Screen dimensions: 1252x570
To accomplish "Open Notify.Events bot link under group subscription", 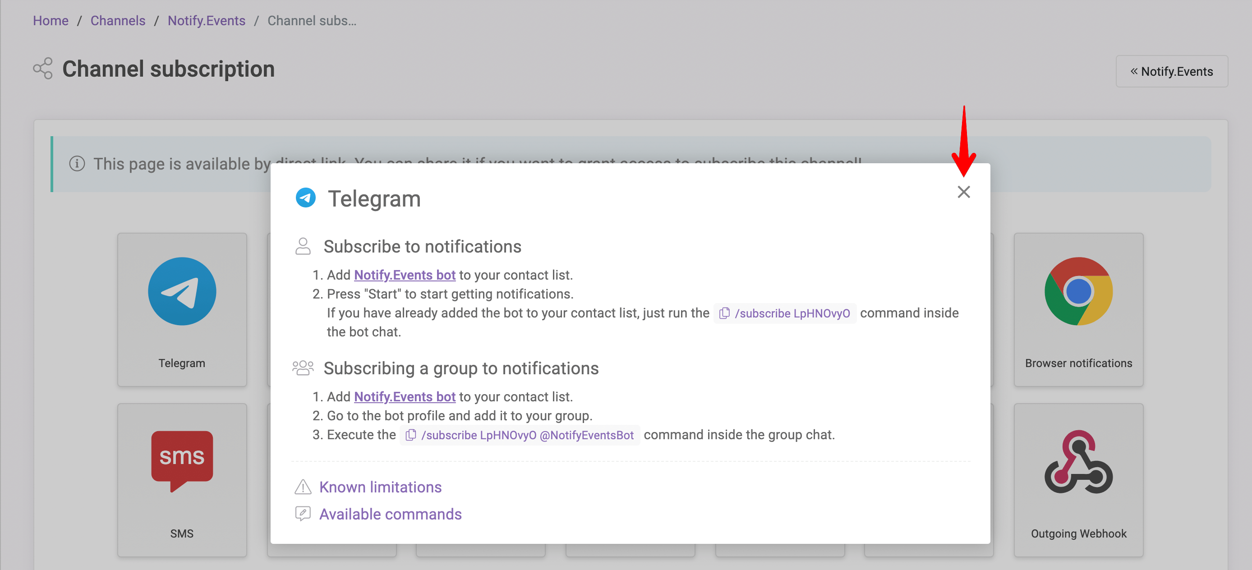I will tap(405, 396).
